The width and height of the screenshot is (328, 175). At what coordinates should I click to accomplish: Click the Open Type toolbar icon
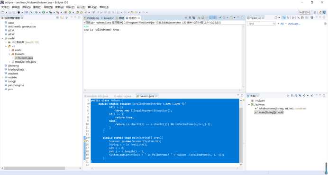click(77, 12)
